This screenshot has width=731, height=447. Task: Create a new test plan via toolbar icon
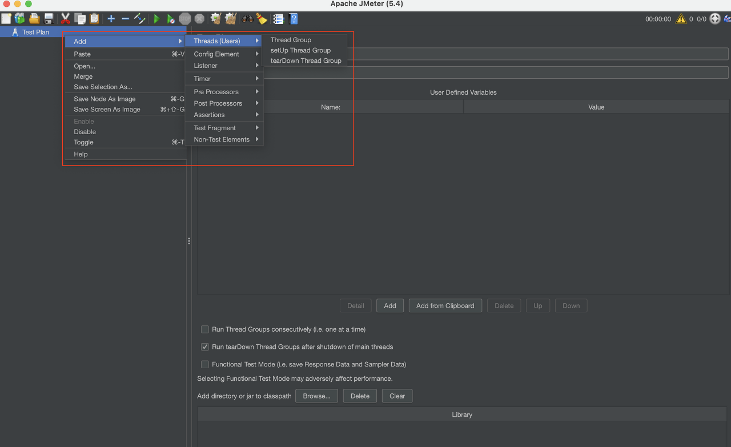pos(6,19)
